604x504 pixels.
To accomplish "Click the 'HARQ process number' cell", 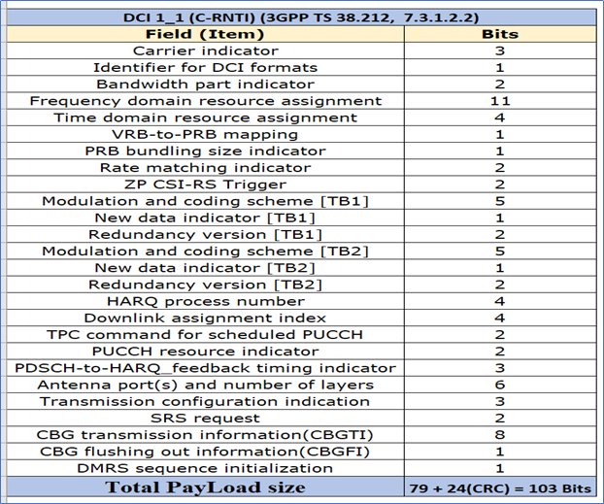I will pyautogui.click(x=205, y=301).
